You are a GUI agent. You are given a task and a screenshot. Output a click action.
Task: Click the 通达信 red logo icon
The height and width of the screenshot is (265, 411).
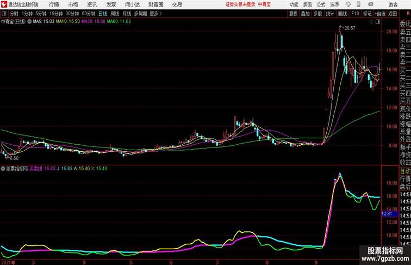4,4
